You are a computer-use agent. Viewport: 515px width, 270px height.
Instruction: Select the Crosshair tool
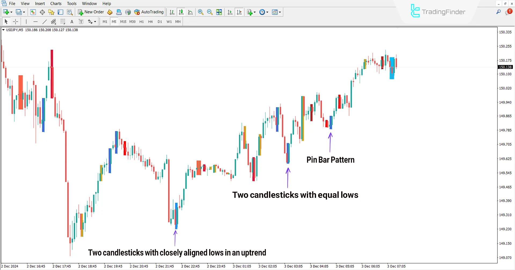click(x=15, y=21)
